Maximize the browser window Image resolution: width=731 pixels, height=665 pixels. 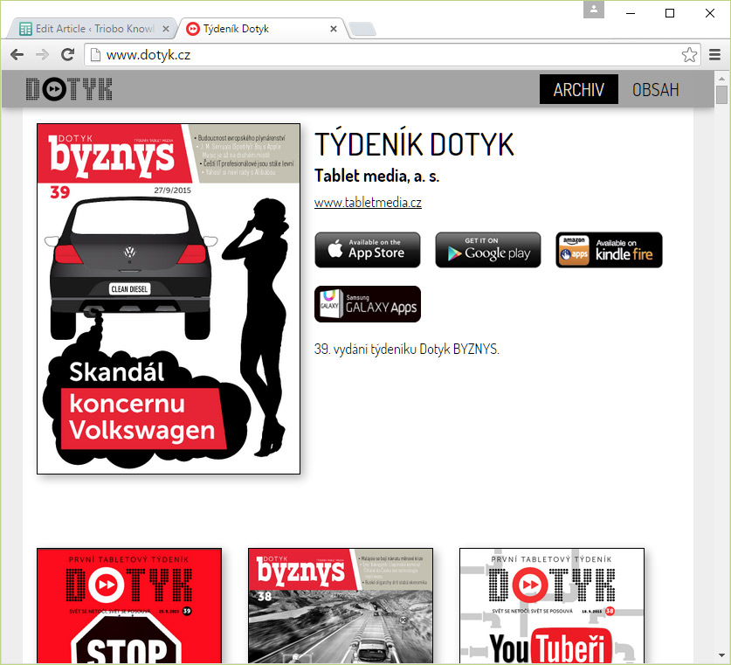tap(670, 13)
